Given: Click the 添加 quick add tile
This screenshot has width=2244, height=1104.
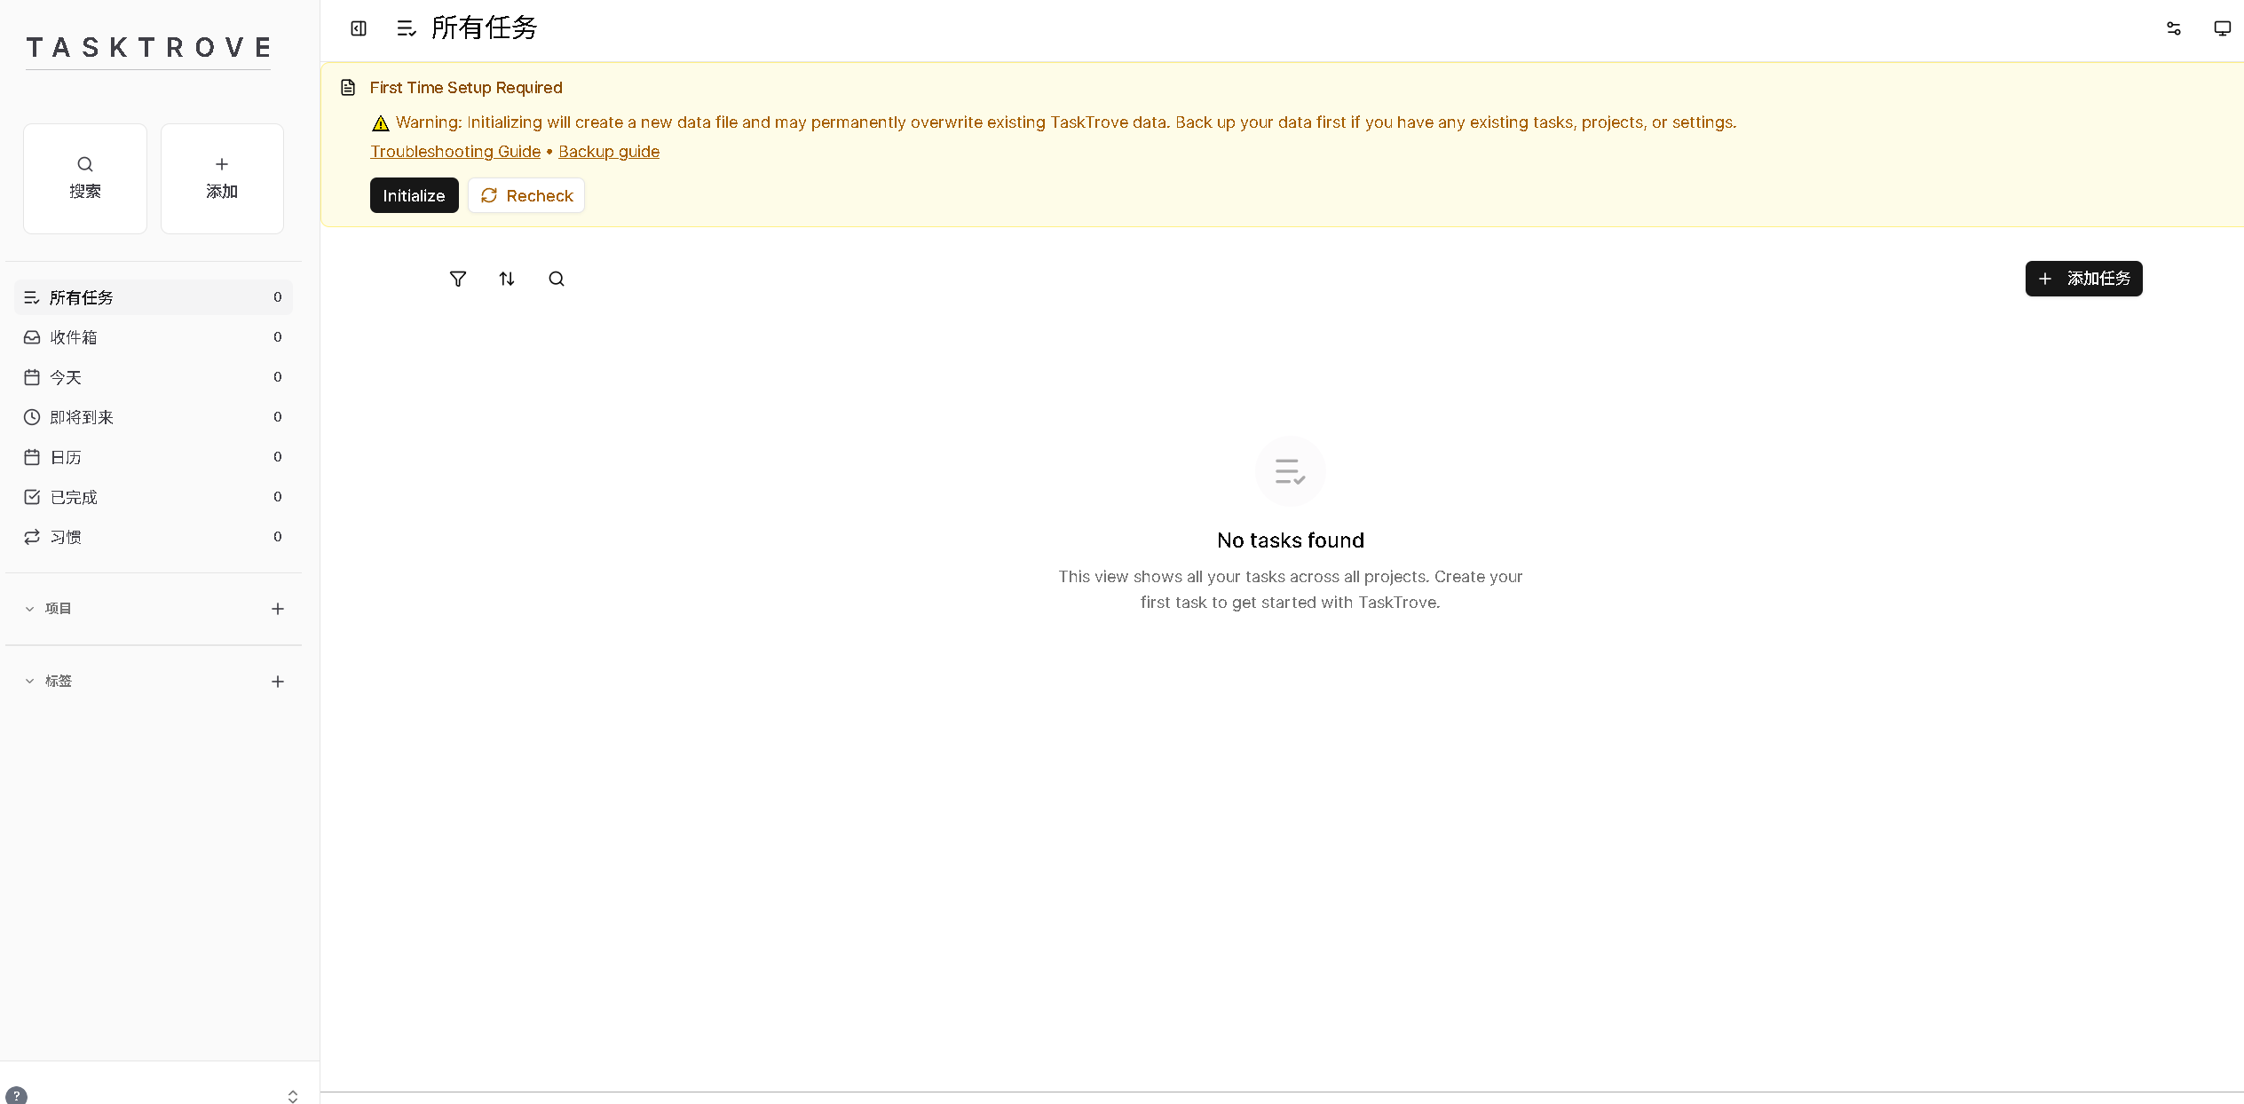Looking at the screenshot, I should 222,178.
